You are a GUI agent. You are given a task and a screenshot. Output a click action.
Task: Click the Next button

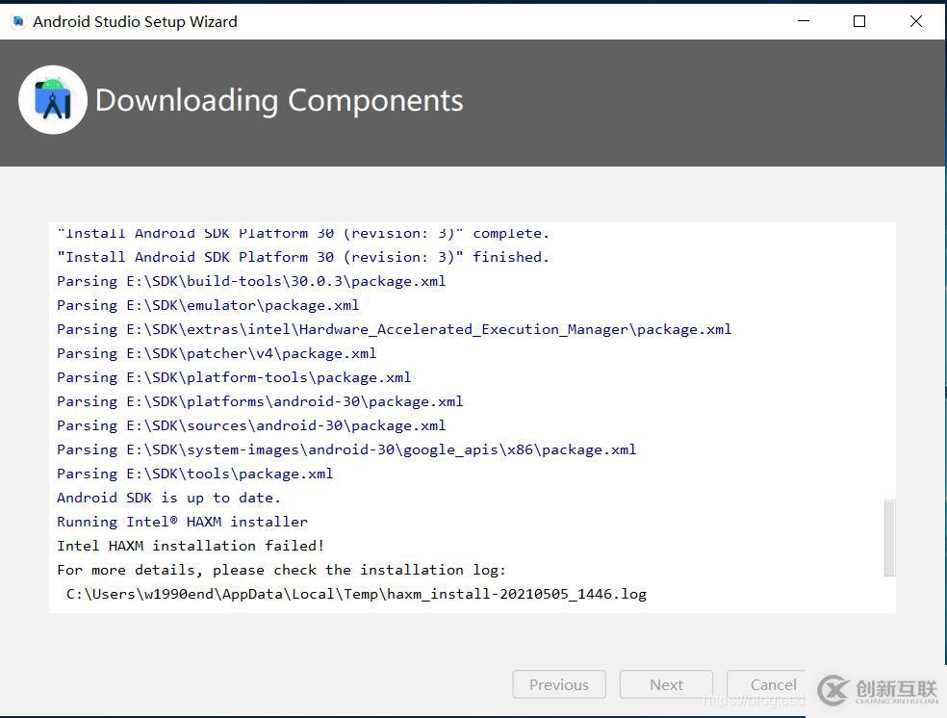666,685
